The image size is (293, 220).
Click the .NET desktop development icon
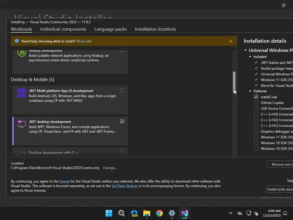point(21,124)
